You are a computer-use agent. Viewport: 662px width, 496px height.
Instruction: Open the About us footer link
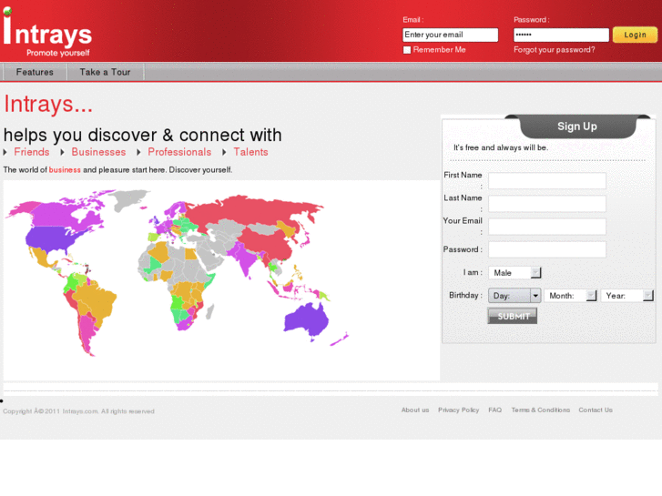(x=415, y=410)
